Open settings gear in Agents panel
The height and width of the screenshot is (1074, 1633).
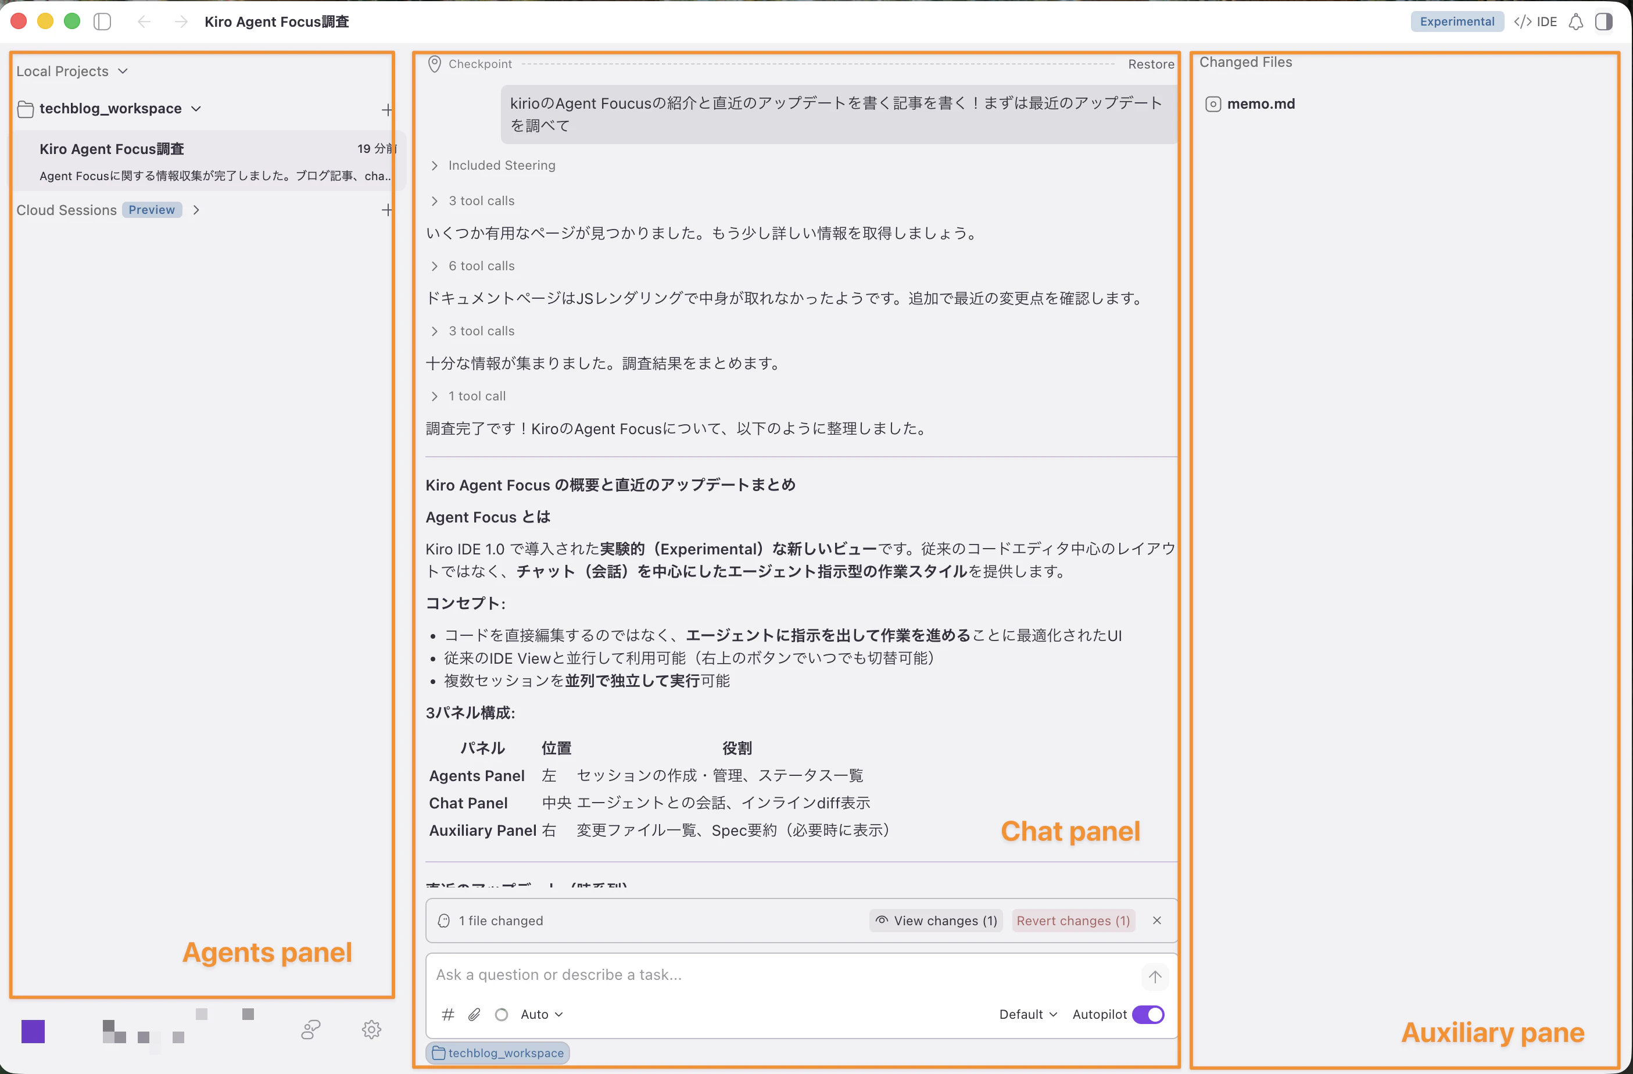[371, 1029]
